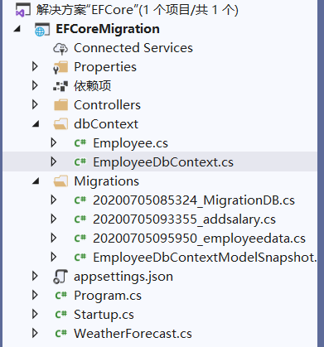Viewport: 324px width, 347px height.
Task: Select the Program.cs file name
Action: (x=108, y=296)
